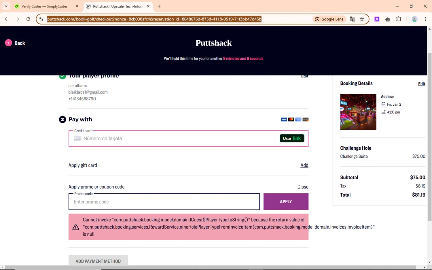Viewport: 432px width, 270px height.
Task: View site information icon in address bar
Action: click(41, 19)
